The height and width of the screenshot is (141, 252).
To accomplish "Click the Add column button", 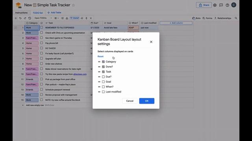I will click(x=176, y=23).
